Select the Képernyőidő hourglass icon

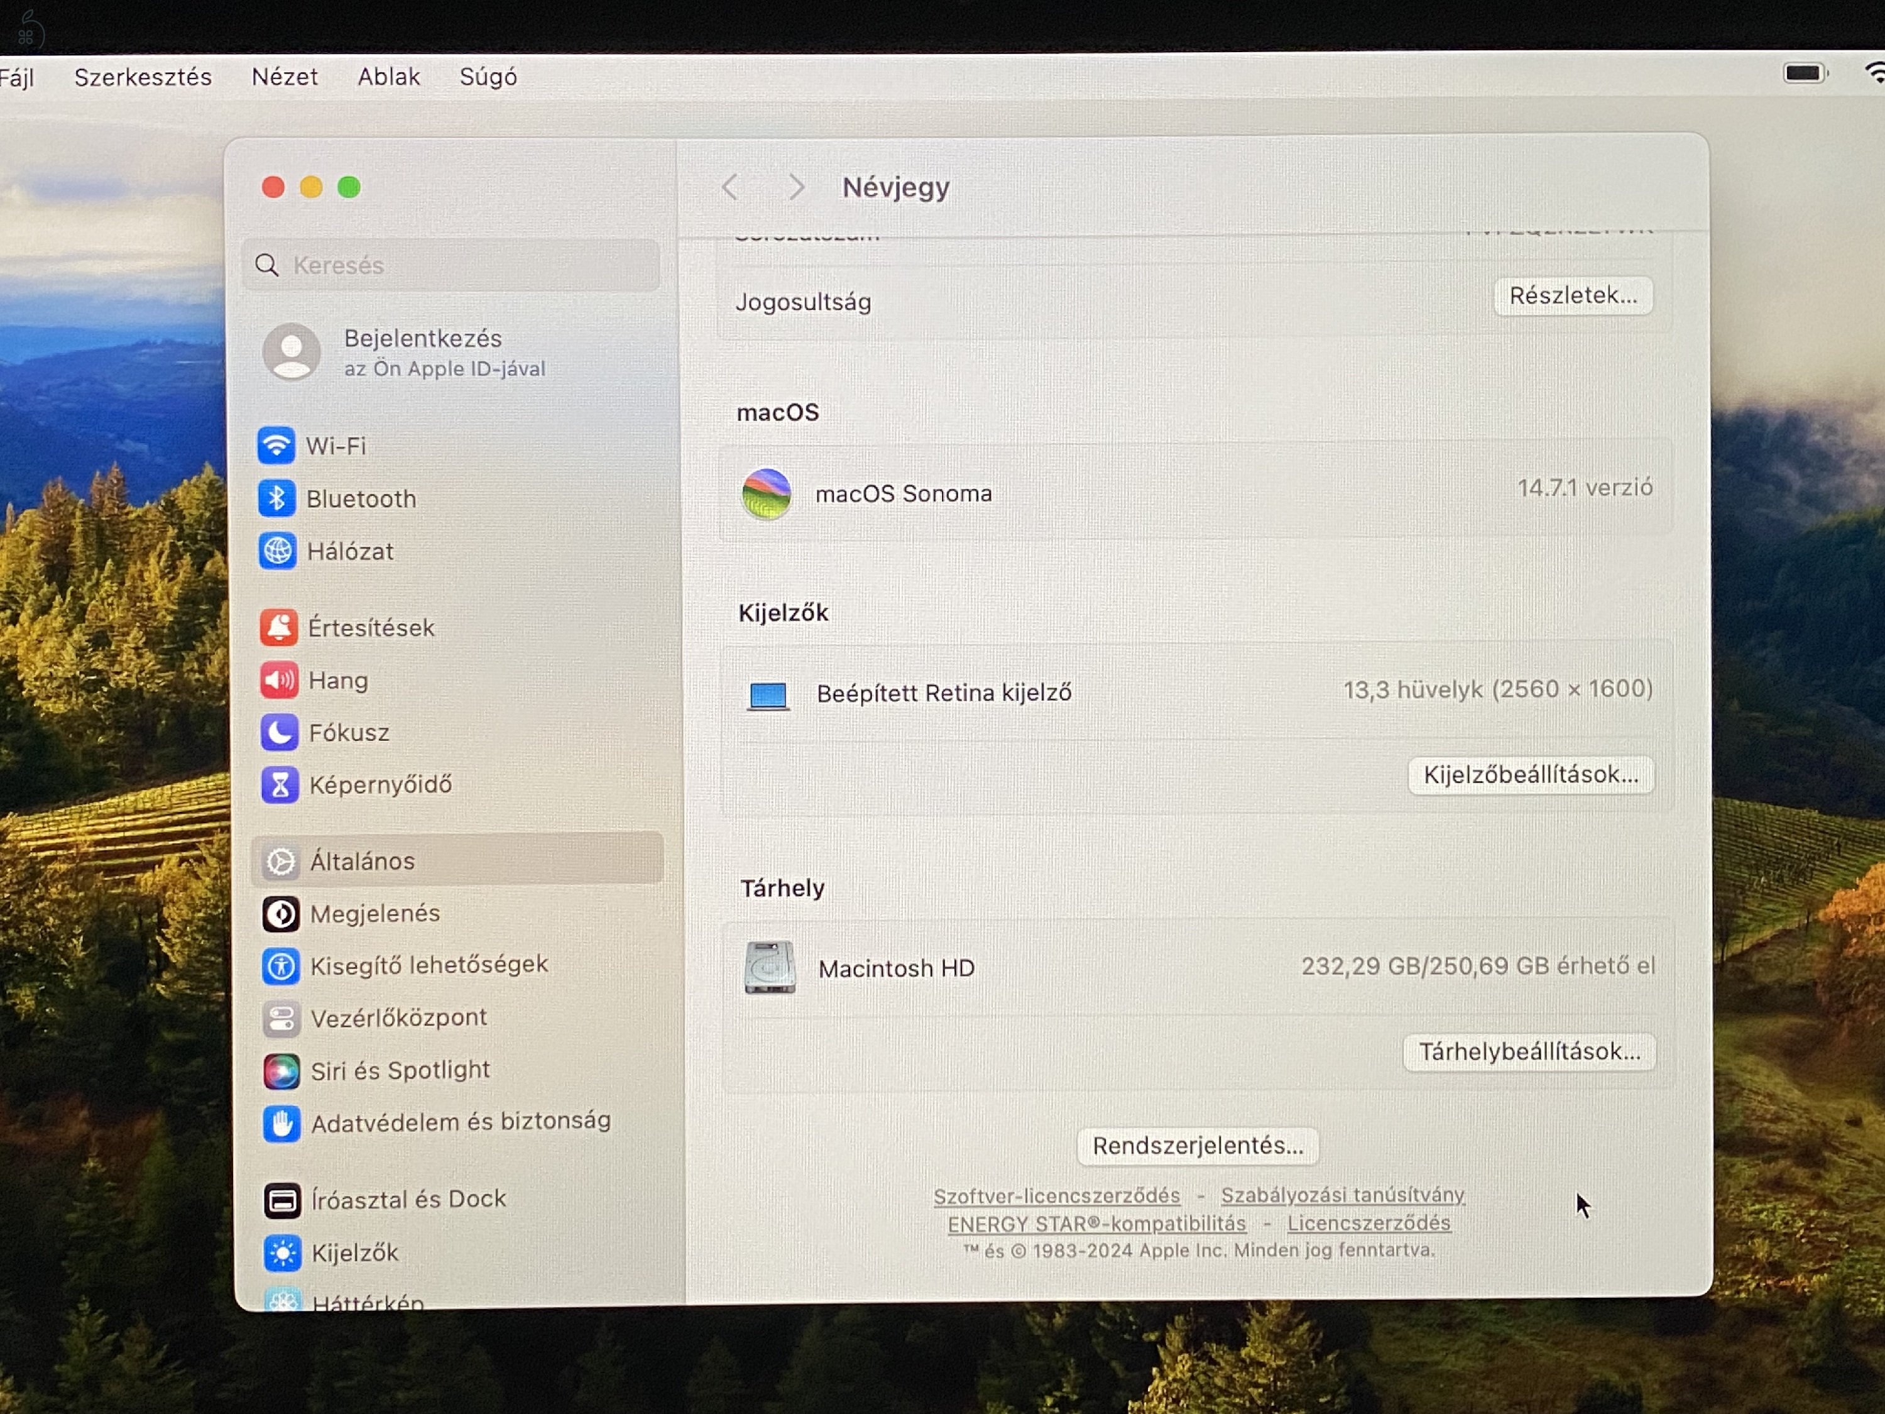click(x=280, y=785)
